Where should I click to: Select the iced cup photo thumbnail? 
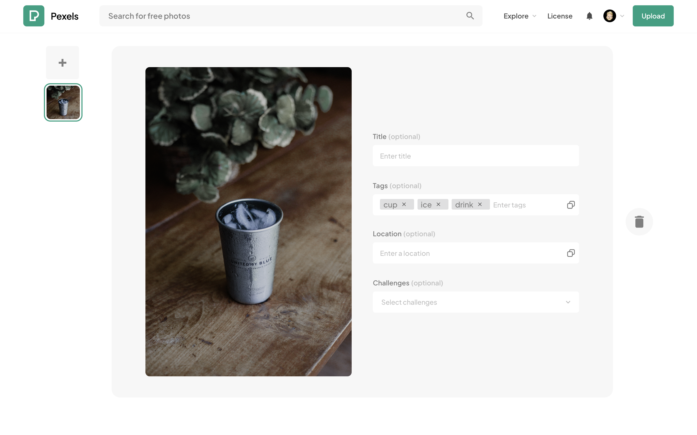click(63, 103)
